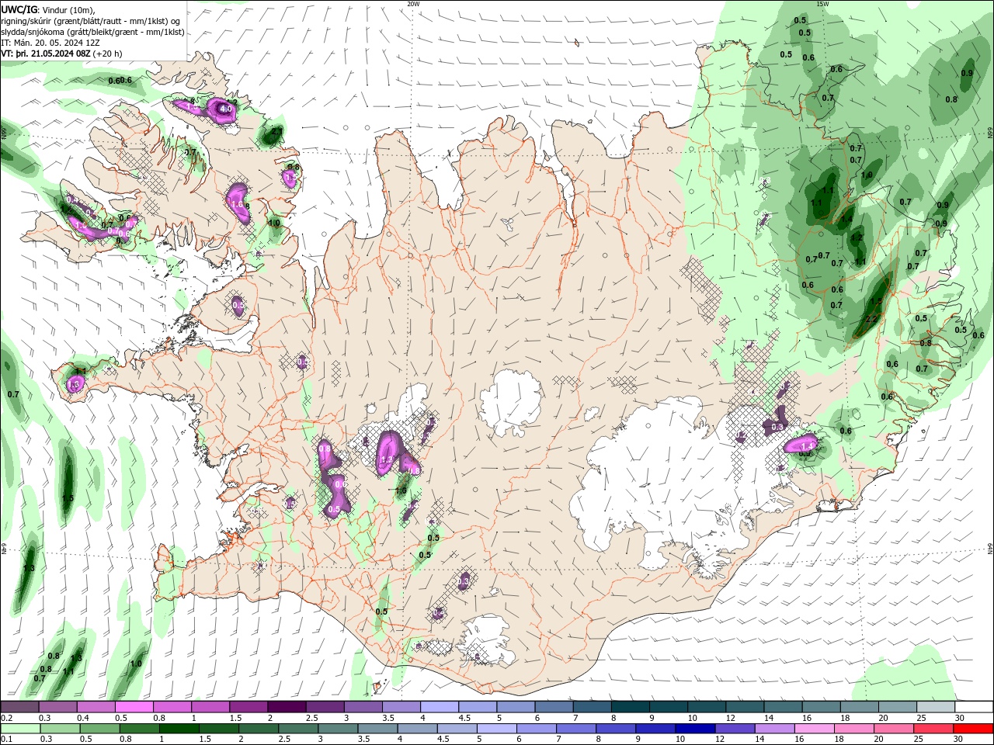Image resolution: width=994 pixels, height=745 pixels.
Task: Pick the lightest green 0.1–0.3 rain swatch
Action: (20, 729)
